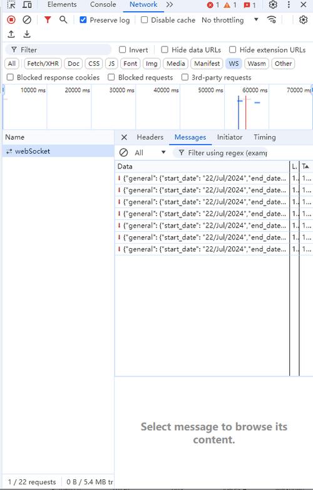Toggle the red filter funnel icon
The height and width of the screenshot is (490, 313).
point(48,20)
